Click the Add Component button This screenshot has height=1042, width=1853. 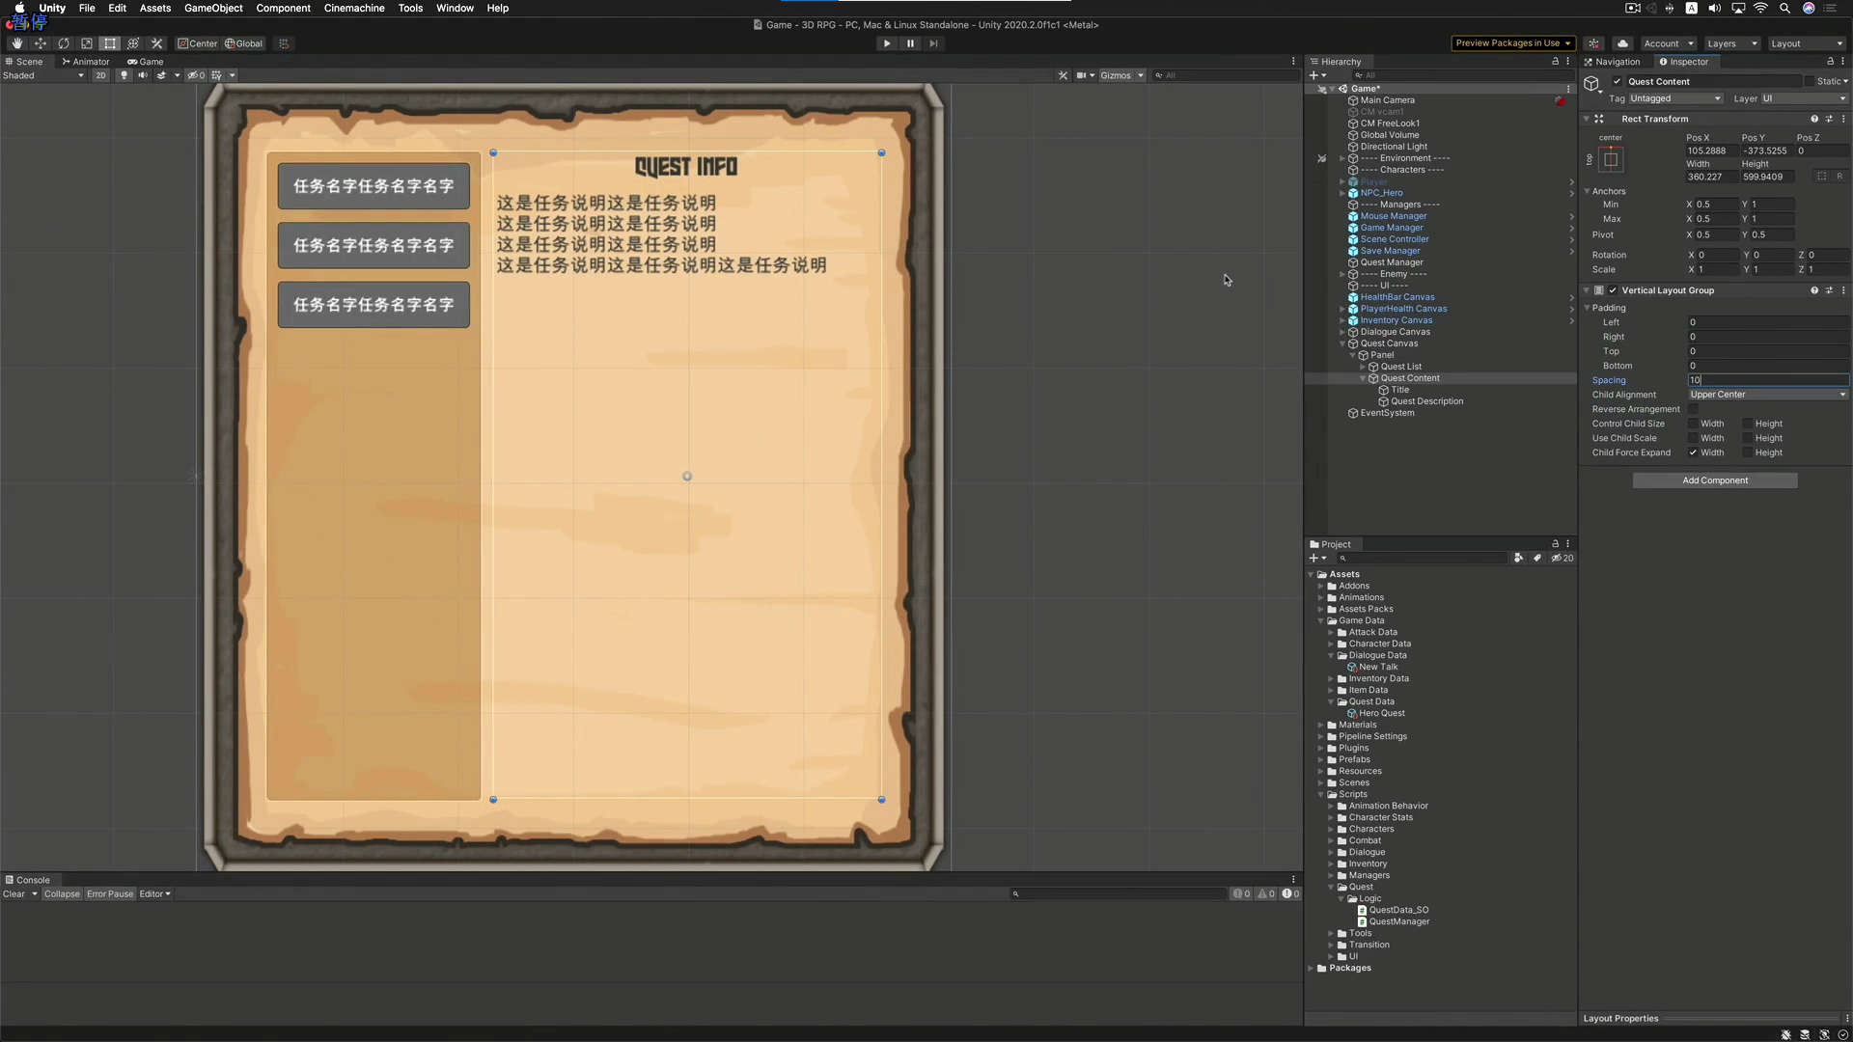click(1716, 480)
